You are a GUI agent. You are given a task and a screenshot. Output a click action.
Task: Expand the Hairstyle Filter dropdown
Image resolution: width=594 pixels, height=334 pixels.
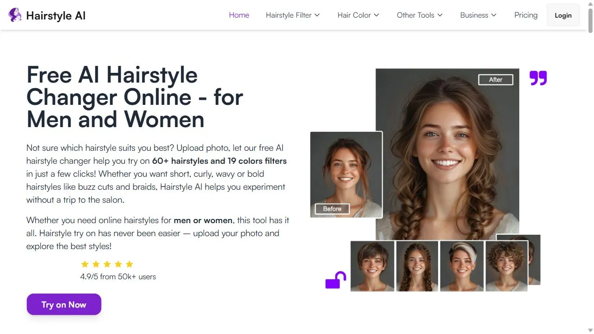pyautogui.click(x=293, y=15)
